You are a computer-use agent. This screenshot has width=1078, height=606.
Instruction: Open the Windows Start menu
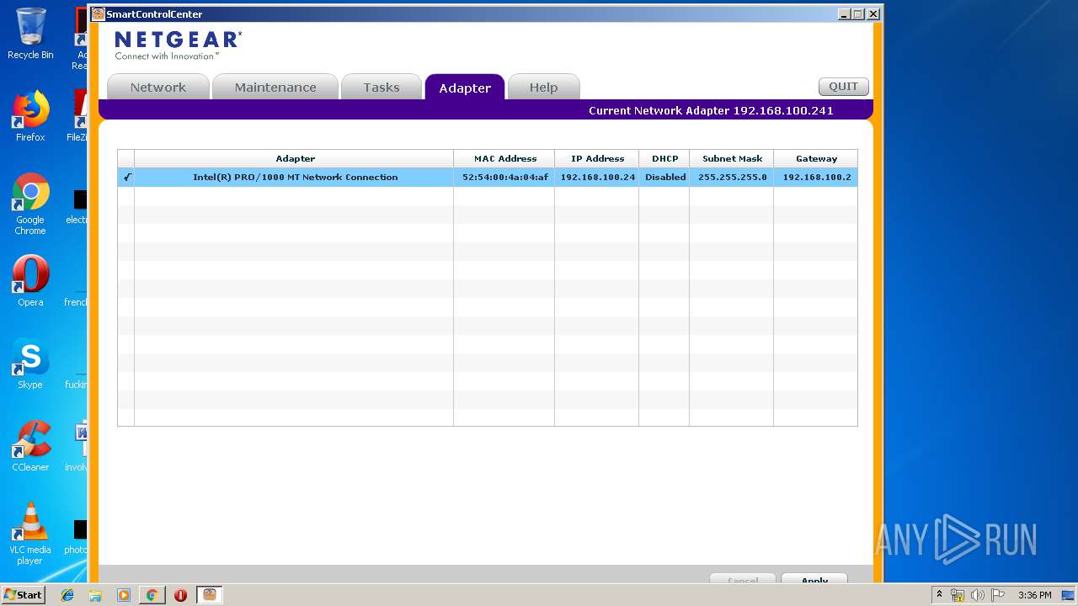point(23,594)
